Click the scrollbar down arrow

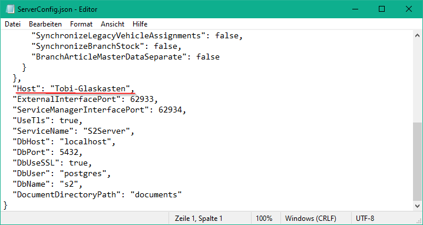tap(417, 206)
